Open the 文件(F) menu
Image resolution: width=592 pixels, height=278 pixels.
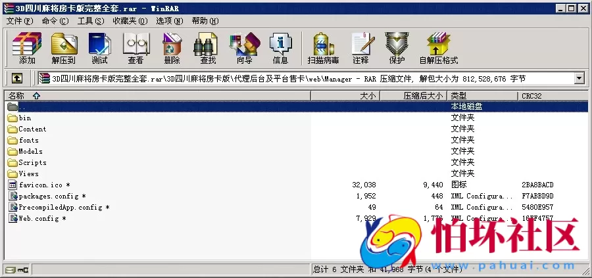coord(20,21)
